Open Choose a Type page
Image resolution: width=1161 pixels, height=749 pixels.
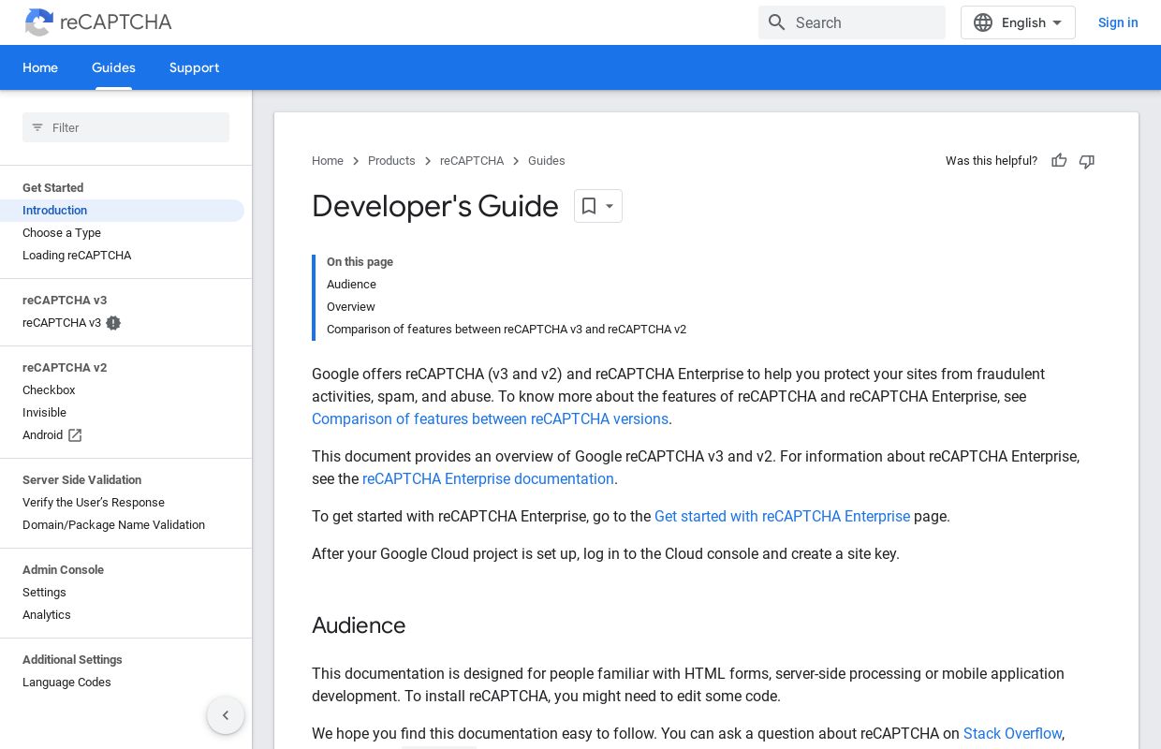point(62,233)
